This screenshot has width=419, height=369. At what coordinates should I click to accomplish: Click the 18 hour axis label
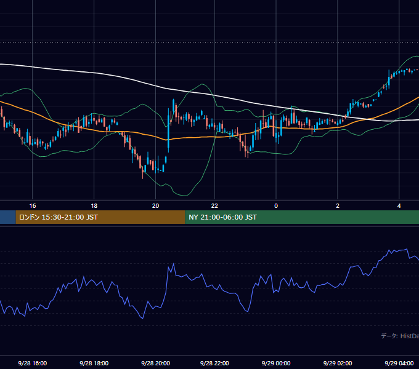pos(94,206)
